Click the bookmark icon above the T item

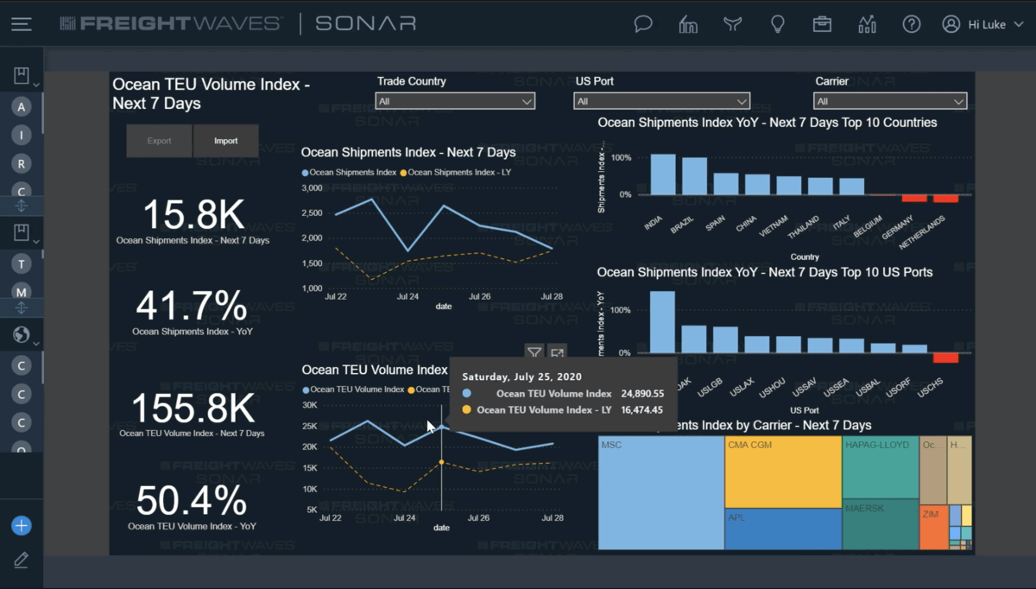[x=22, y=231]
